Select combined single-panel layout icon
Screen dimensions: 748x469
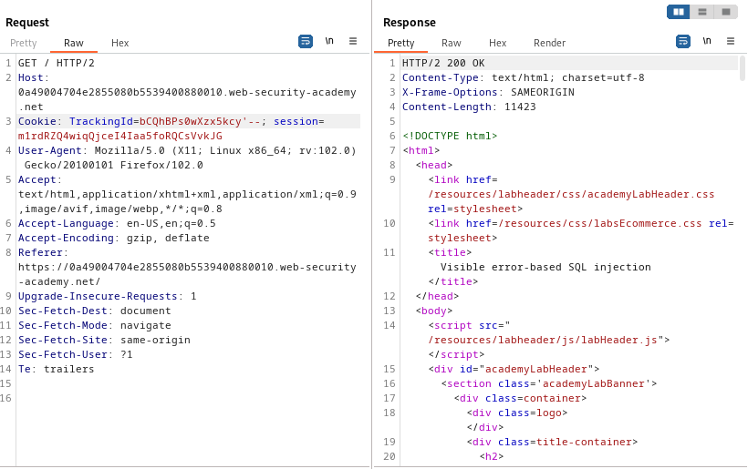726,12
